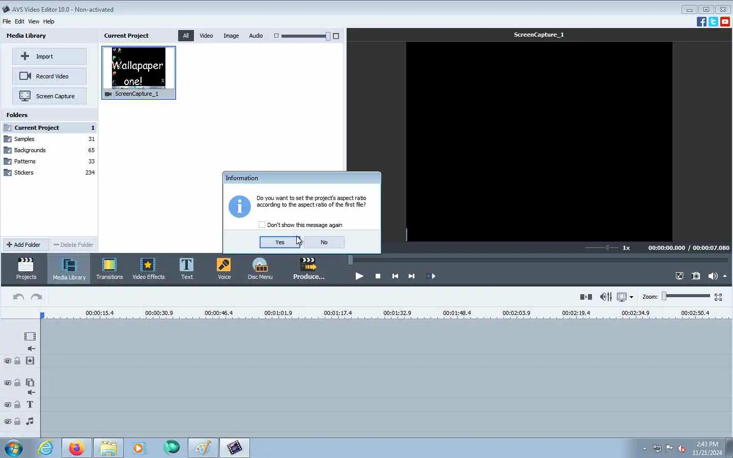Viewport: 733px width, 458px height.
Task: Click Yes in the Information dialog
Action: (x=279, y=242)
